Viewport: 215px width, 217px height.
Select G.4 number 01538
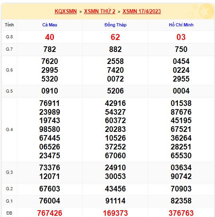[x=181, y=103]
